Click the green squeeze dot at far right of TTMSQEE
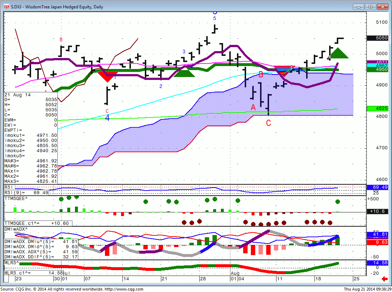The width and height of the screenshot is (392, 292). click(x=338, y=201)
